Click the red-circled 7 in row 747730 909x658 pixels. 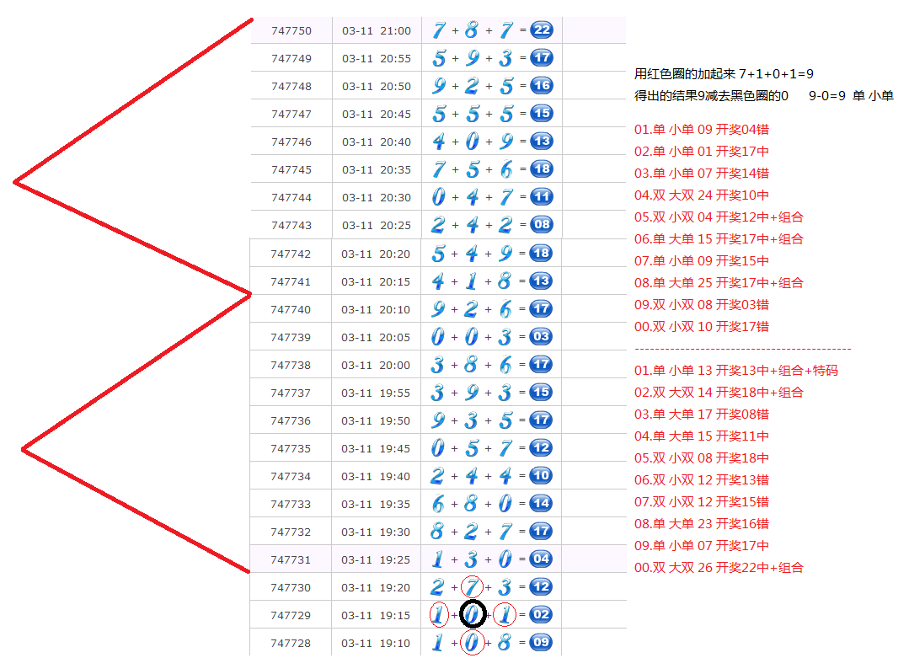pyautogui.click(x=473, y=587)
